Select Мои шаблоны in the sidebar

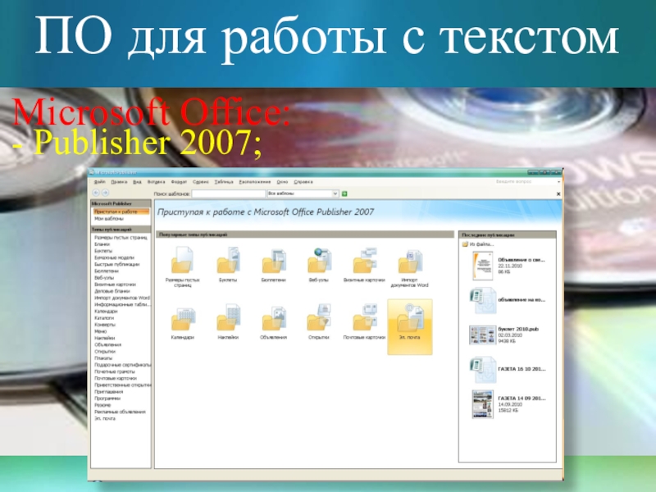[x=108, y=219]
